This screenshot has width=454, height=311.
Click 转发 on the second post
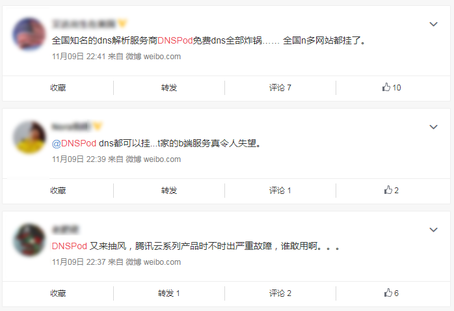(x=169, y=190)
